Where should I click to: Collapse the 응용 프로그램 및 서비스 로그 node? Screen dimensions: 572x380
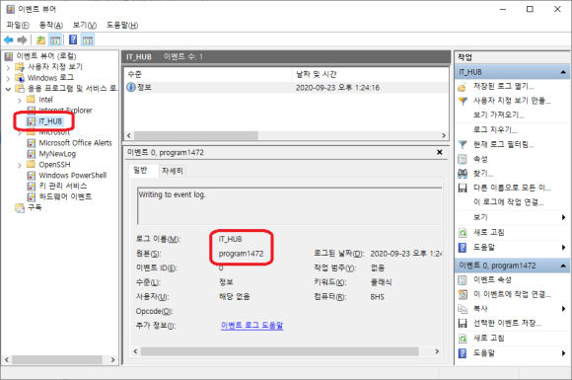(x=8, y=89)
